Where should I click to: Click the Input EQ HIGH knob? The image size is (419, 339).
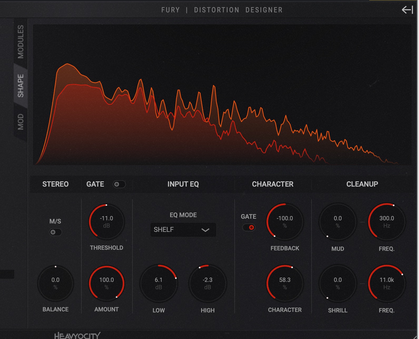[x=208, y=283]
